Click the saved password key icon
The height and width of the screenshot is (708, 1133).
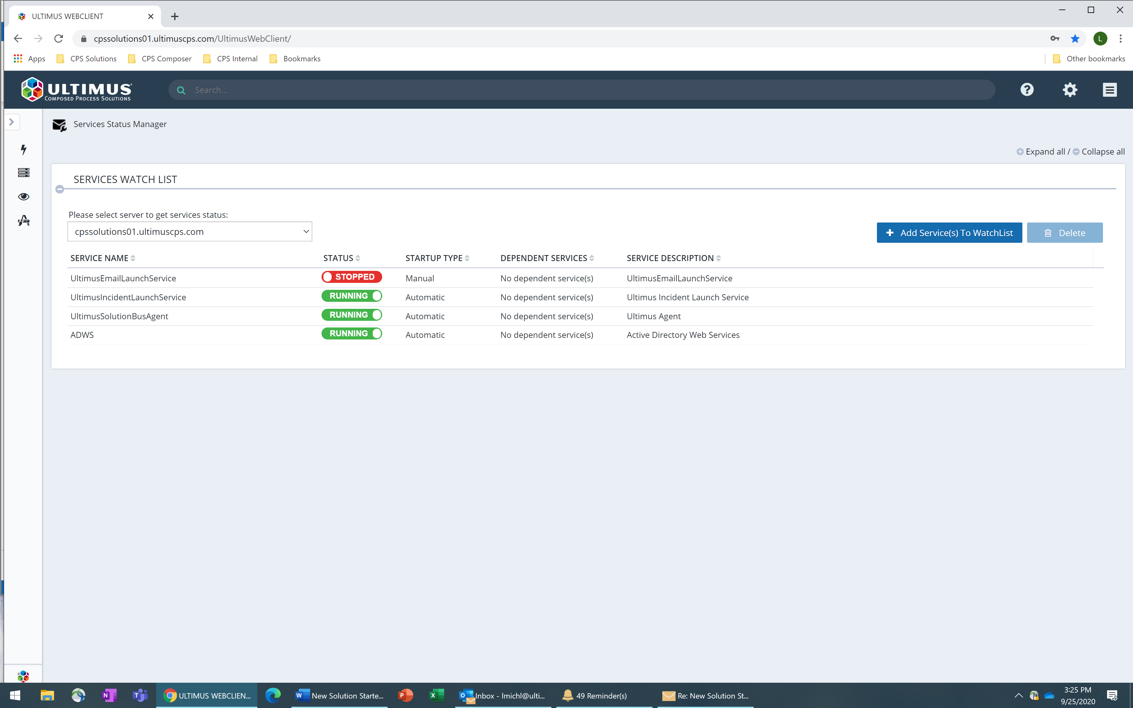(1055, 38)
